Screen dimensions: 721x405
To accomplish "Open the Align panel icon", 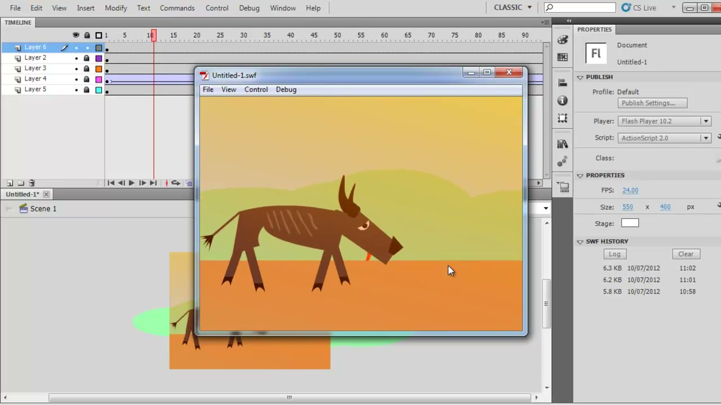I will [x=562, y=83].
